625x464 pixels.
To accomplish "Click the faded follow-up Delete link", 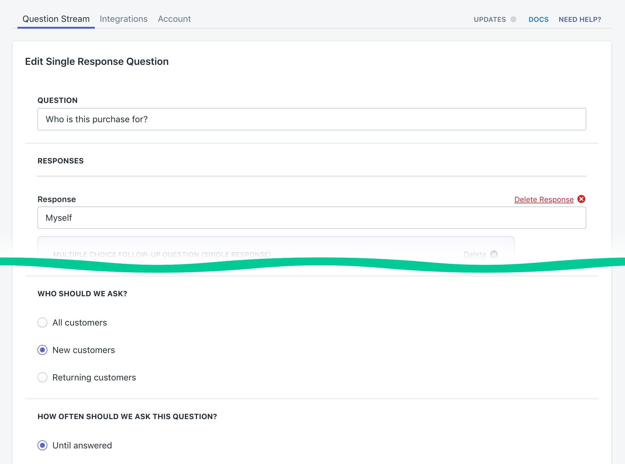I will point(475,254).
